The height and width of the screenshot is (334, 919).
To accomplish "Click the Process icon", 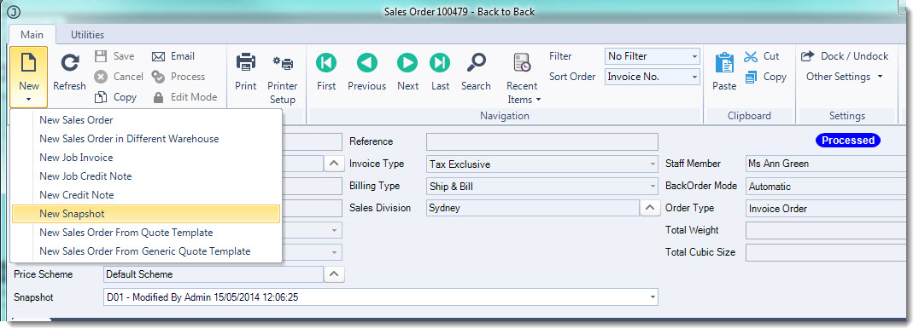I will pos(158,77).
